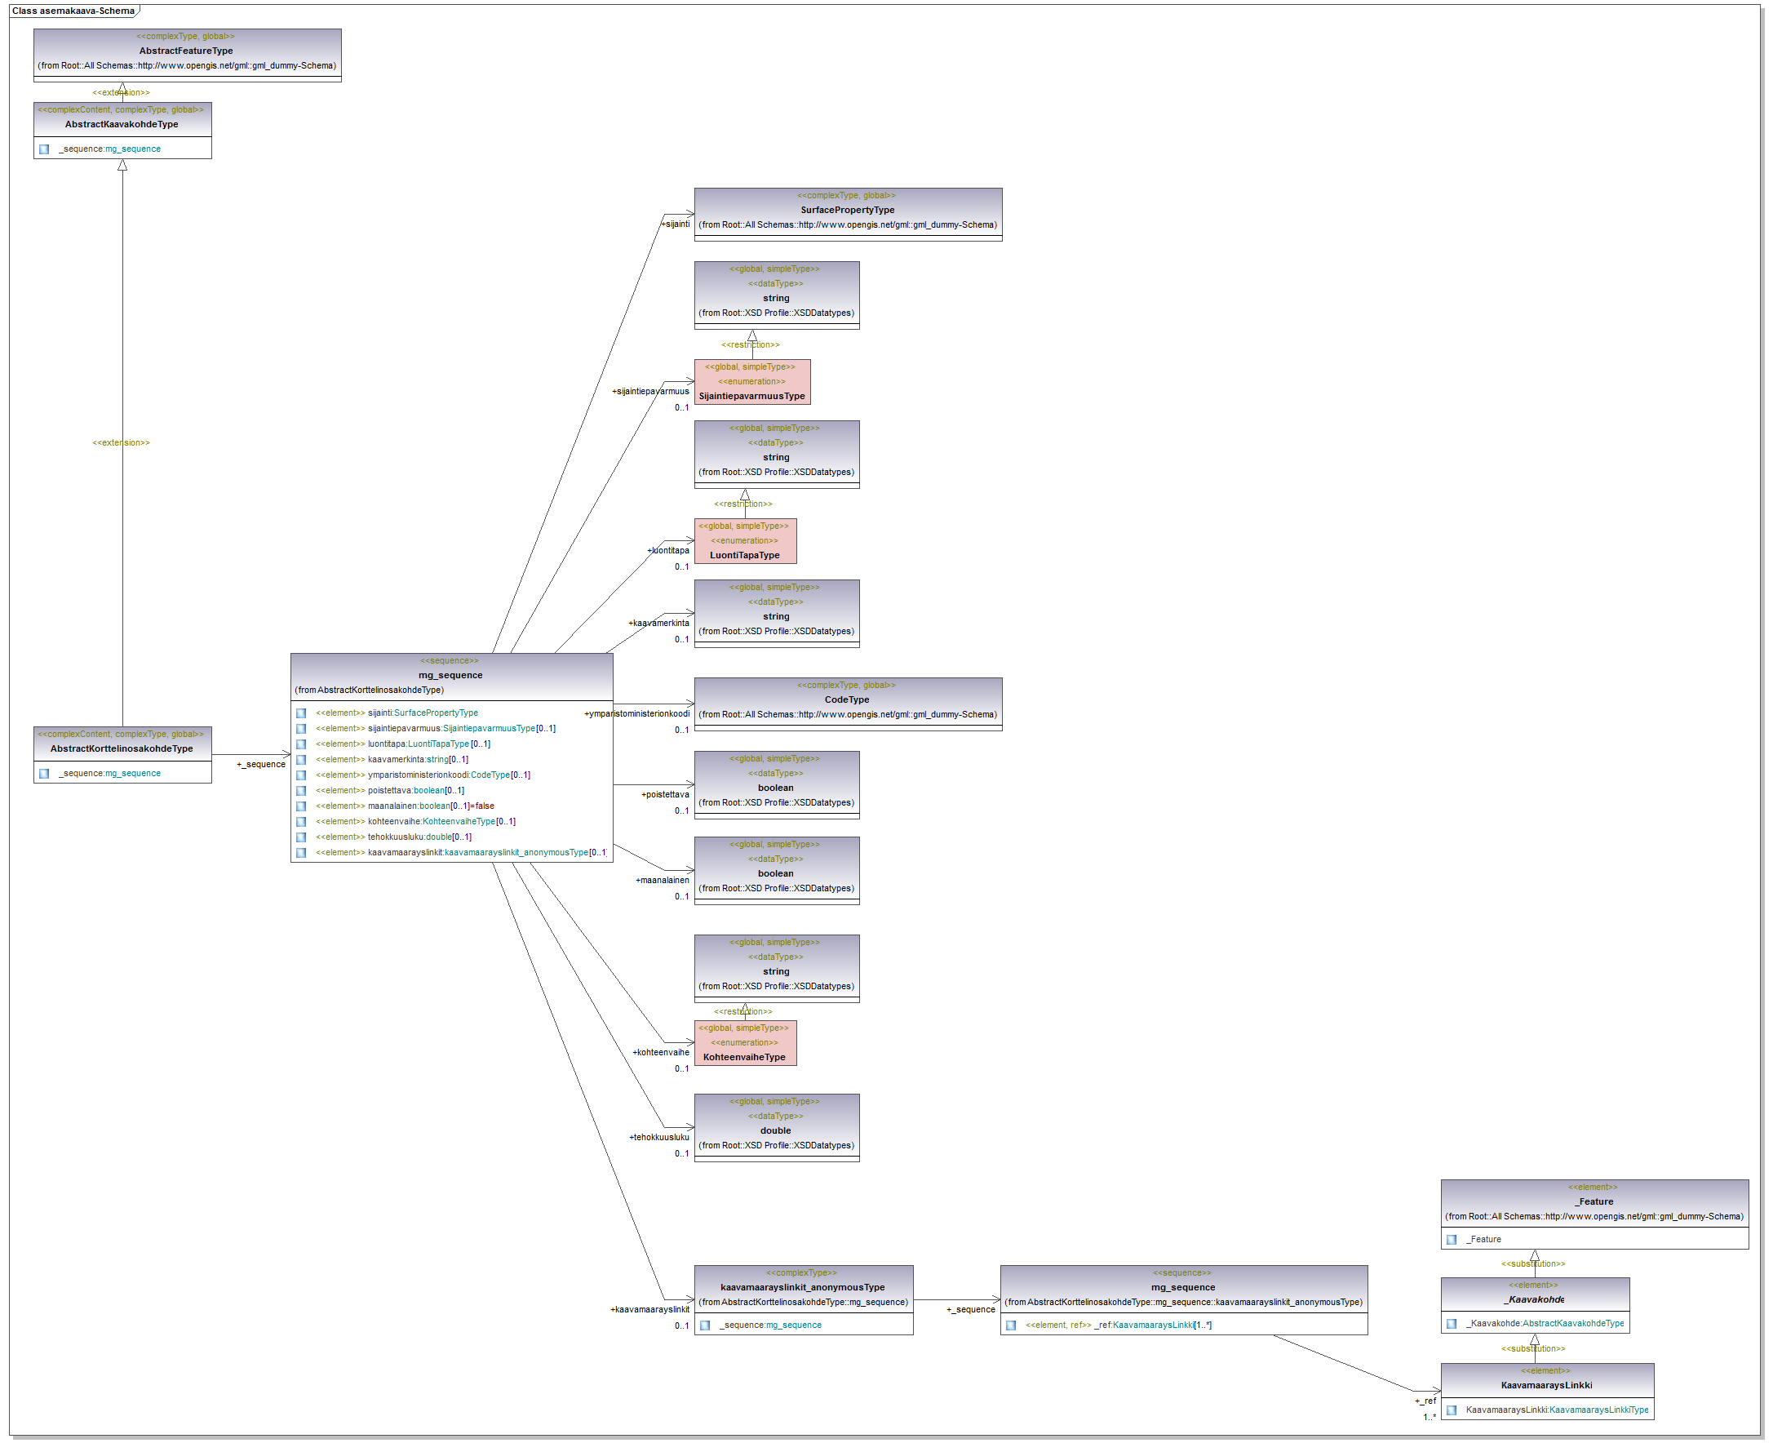
Task: Click the icon beside _Kaavakohde:AbstractKaavakohdeType
Action: (1452, 1324)
